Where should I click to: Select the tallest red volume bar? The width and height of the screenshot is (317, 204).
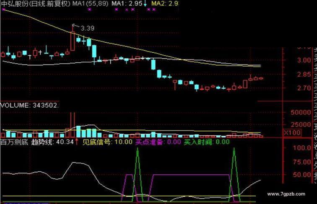(73, 125)
